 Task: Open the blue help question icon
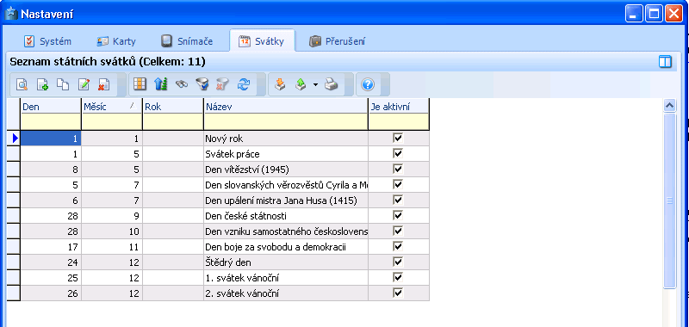(368, 84)
